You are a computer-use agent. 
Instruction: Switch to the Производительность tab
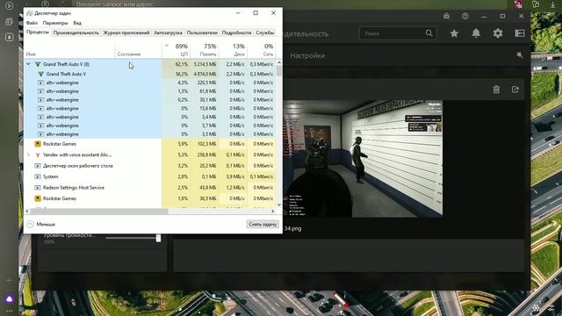point(76,32)
